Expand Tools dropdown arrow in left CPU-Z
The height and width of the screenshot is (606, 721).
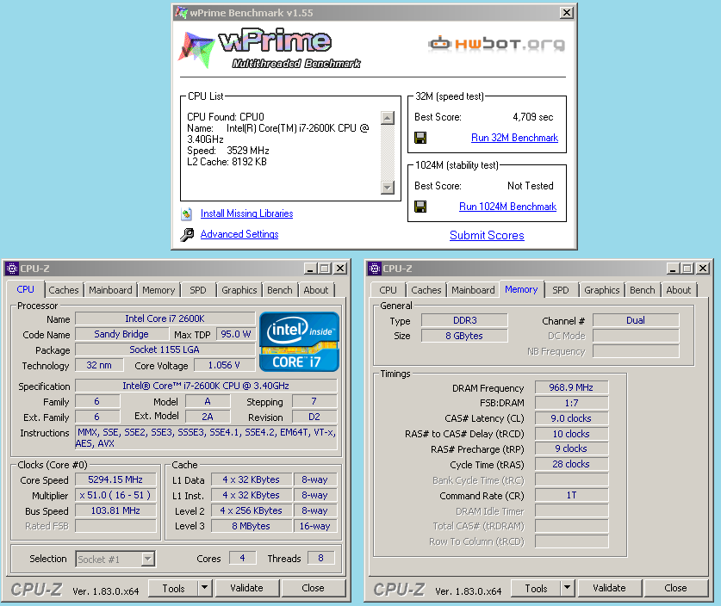click(205, 588)
